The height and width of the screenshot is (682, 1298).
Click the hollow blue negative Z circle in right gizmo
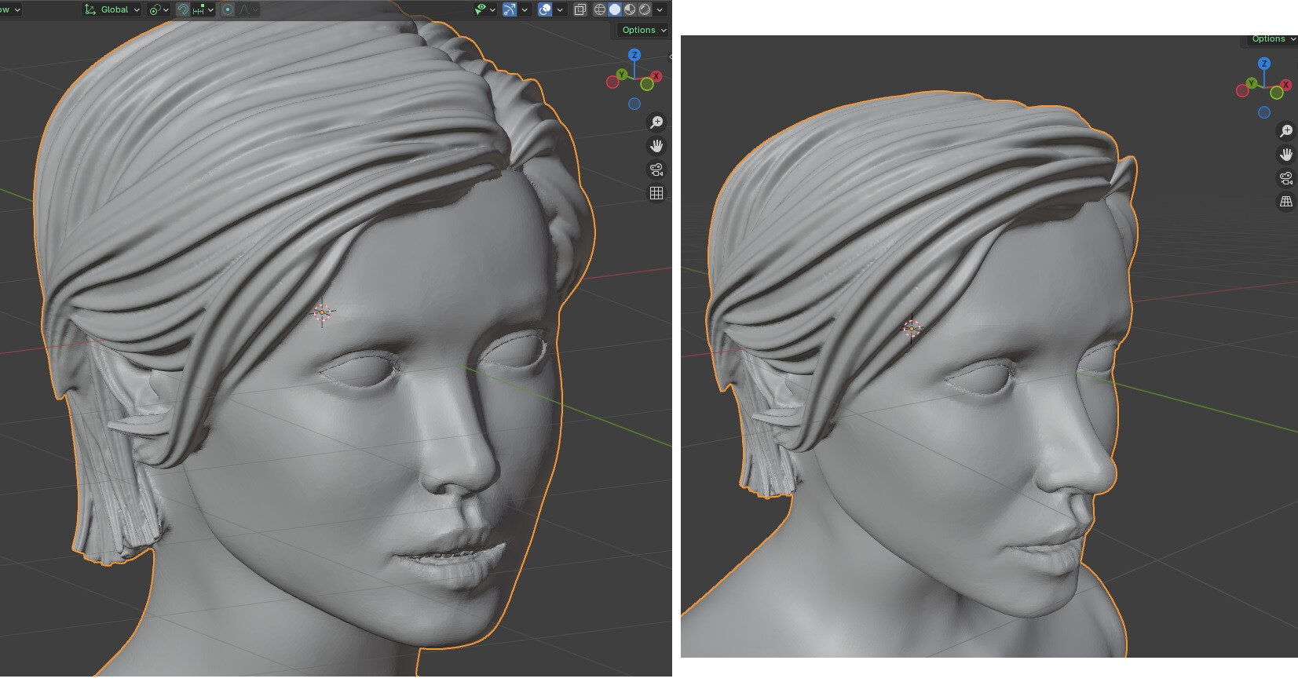[x=1264, y=112]
